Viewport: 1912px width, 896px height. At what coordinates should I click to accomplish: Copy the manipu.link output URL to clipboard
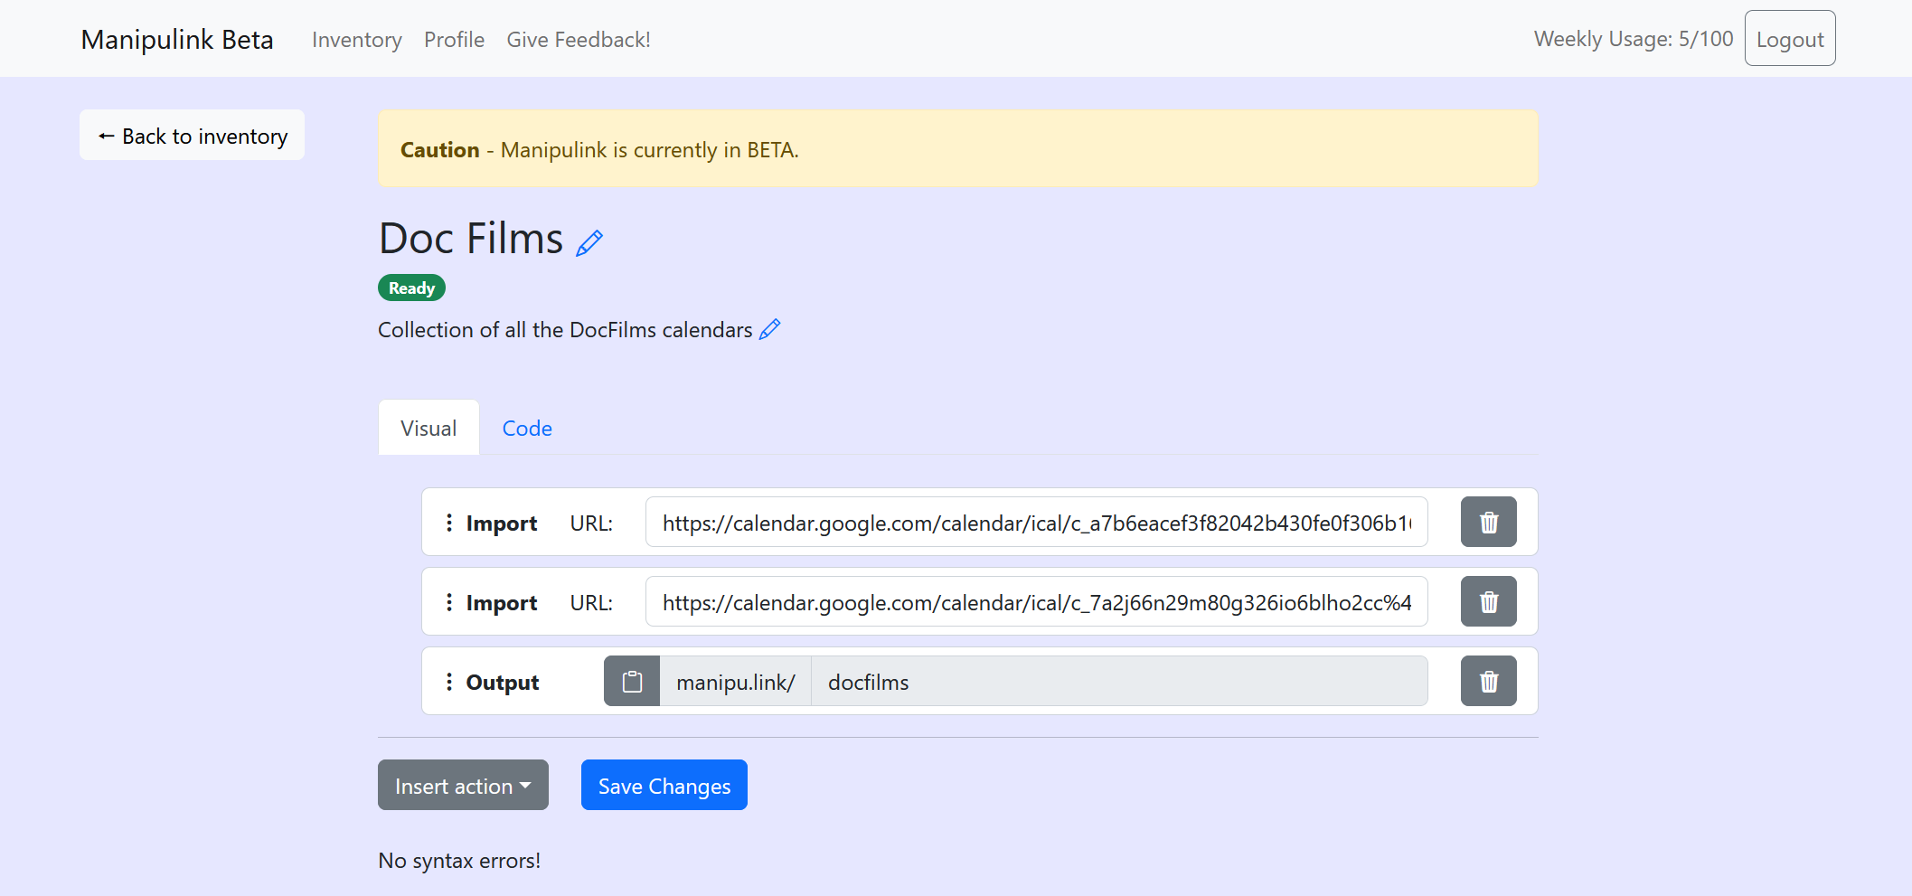[x=632, y=681]
